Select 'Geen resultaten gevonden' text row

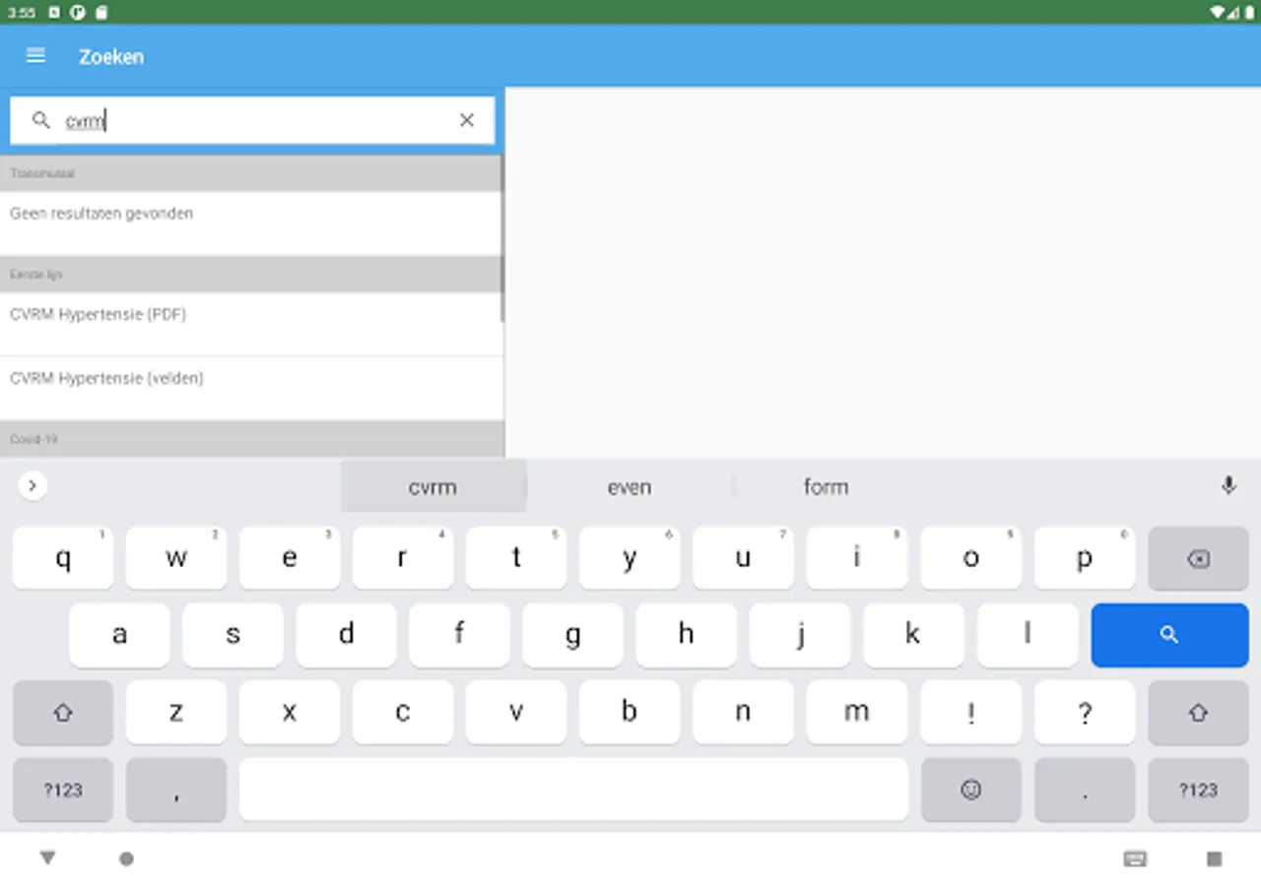point(251,222)
